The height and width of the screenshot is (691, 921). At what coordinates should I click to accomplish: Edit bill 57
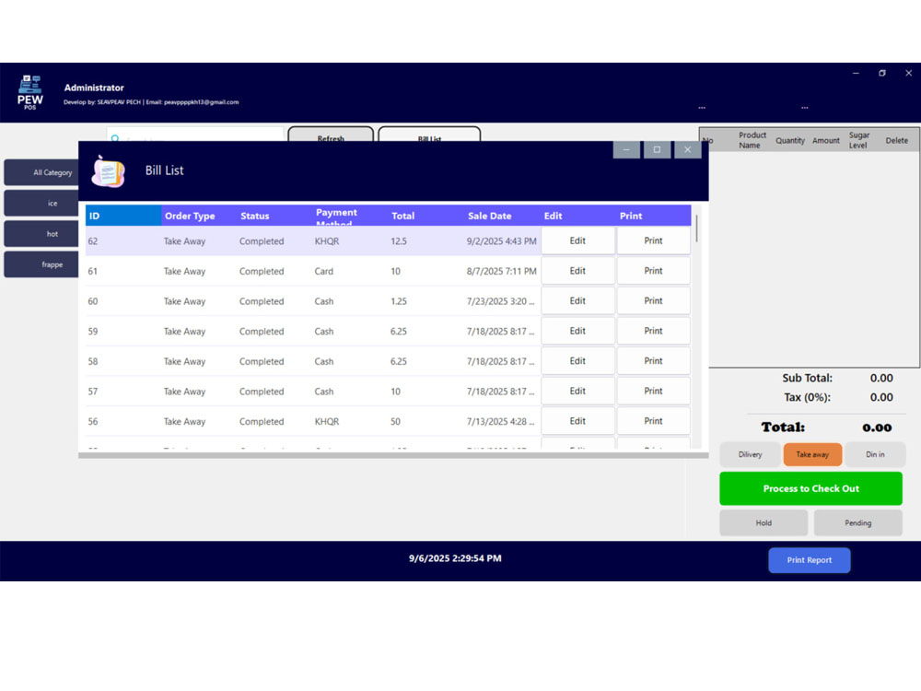tap(577, 391)
